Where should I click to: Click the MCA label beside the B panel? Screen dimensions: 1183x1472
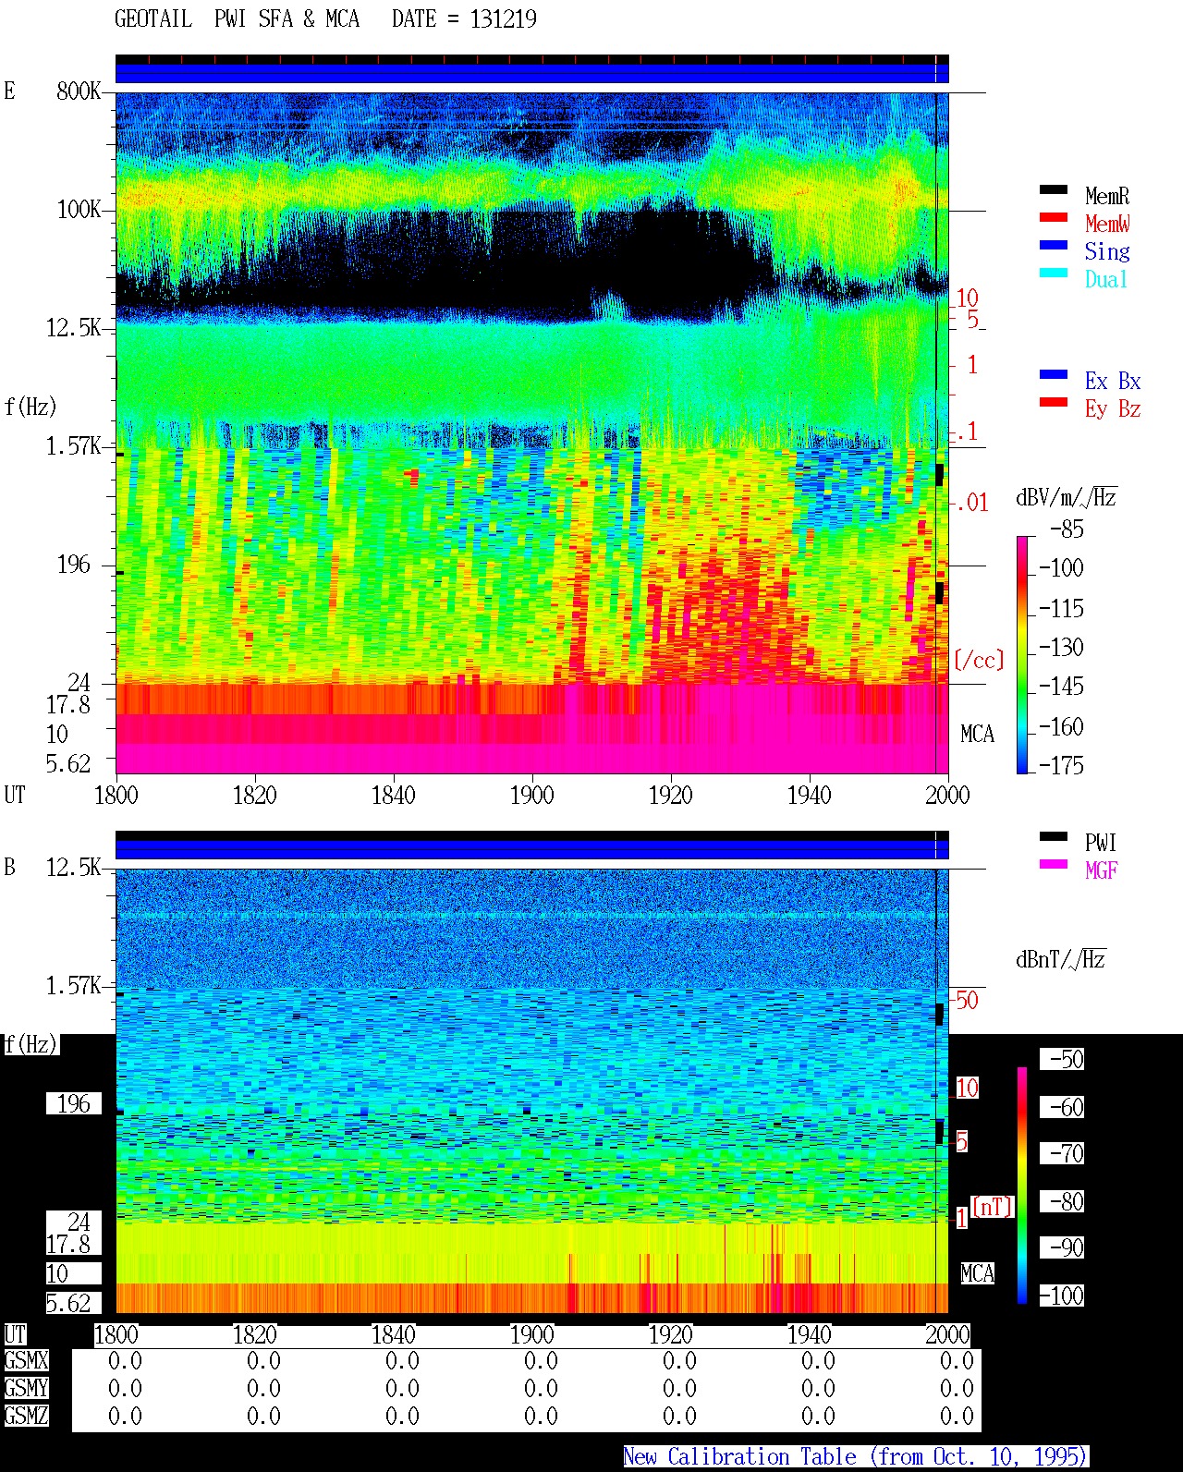[x=977, y=1274]
